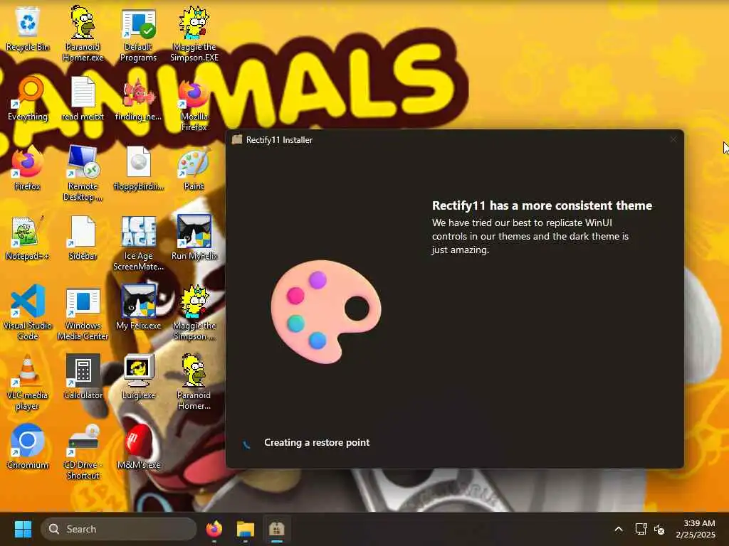Select Paranoid Homer icon next to Luigi.exe
Viewport: 729px width, 546px height.
click(194, 382)
